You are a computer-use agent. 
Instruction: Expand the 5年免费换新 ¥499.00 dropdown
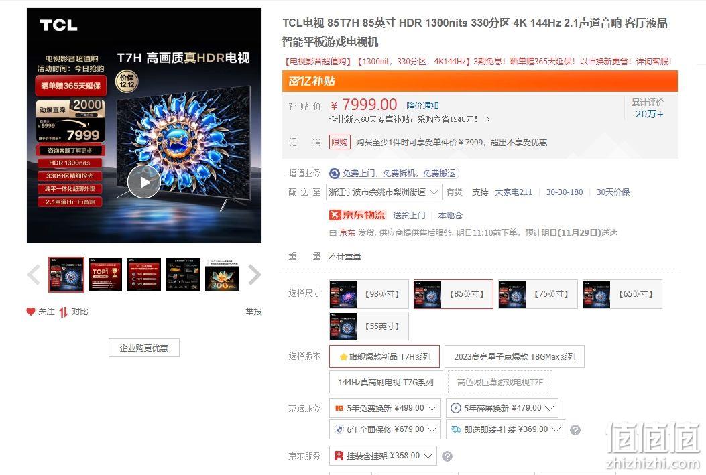pos(386,408)
